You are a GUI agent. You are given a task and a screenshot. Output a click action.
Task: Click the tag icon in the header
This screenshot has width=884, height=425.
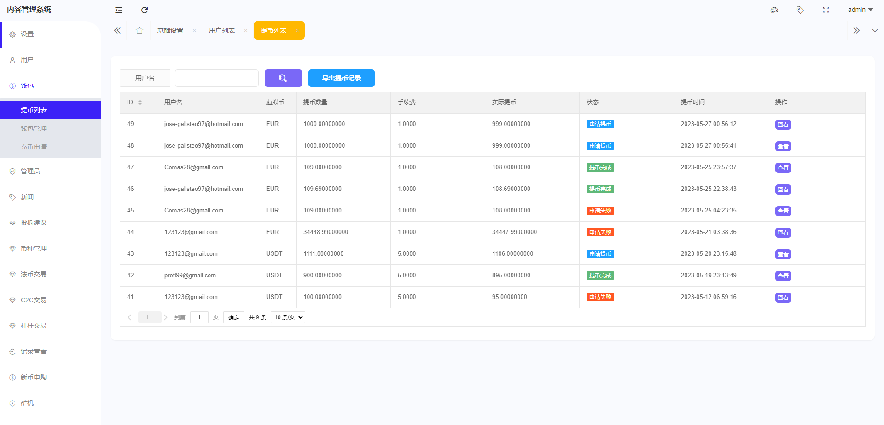pos(800,10)
